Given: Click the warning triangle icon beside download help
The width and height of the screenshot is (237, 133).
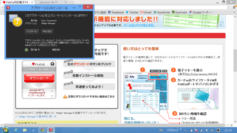Looking at the screenshot, I should tap(65, 96).
